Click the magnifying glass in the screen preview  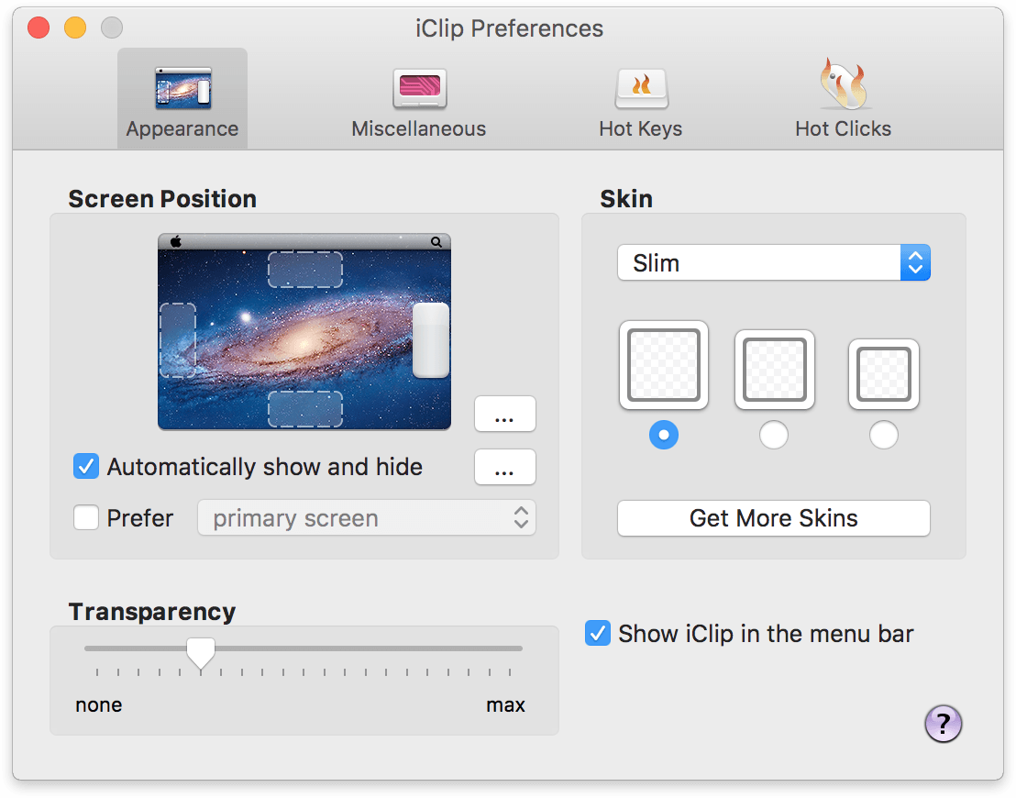436,241
